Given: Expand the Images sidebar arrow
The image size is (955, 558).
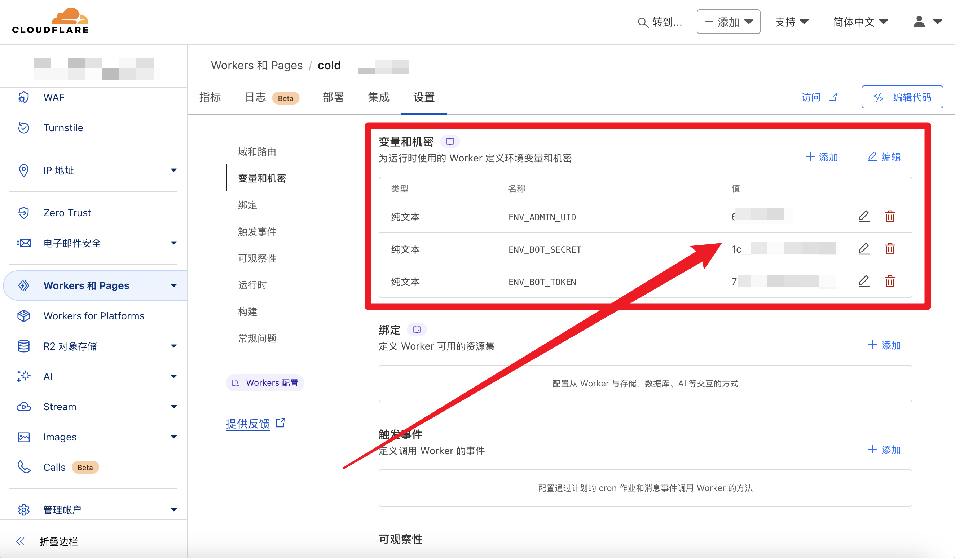Looking at the screenshot, I should click(x=173, y=437).
